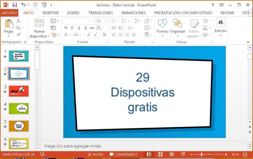Toggle bold N formatting

[x=66, y=28]
